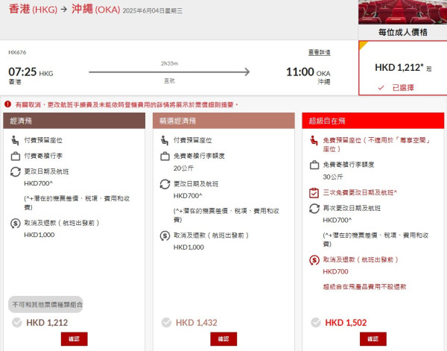Open 查看詳情 flight details link
Viewport: 447px width, 351px height.
tap(320, 52)
